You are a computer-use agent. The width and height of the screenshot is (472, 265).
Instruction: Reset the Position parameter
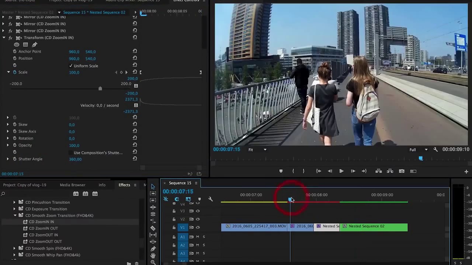[x=135, y=58]
